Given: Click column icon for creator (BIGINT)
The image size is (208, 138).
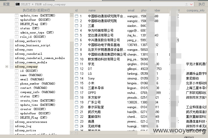Looking at the screenshot, I should point(17,109).
